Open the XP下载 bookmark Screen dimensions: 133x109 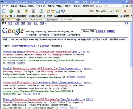click(48, 16)
